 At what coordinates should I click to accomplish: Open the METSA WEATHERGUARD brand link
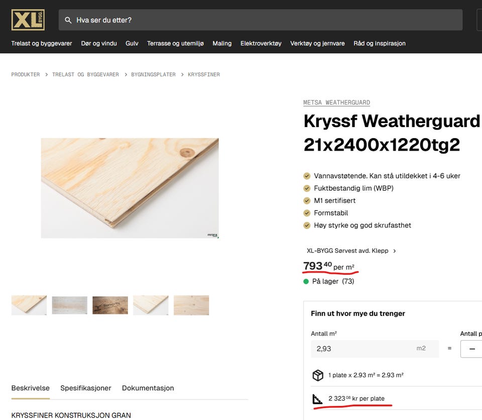click(336, 102)
